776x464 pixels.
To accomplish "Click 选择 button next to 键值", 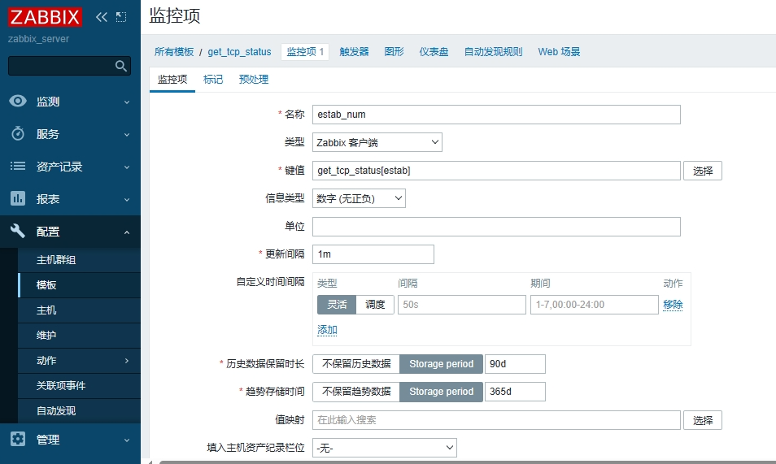I will [702, 171].
